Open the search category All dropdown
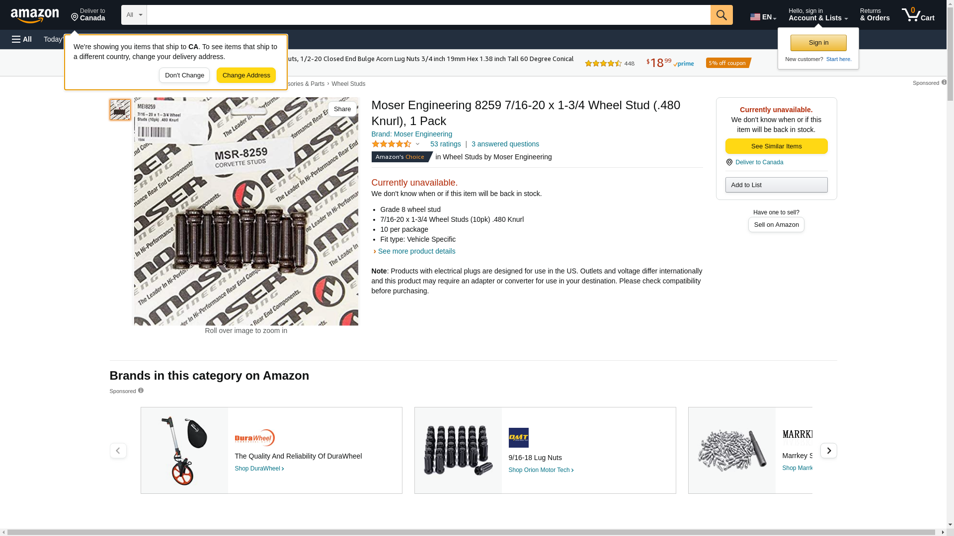 pyautogui.click(x=134, y=15)
